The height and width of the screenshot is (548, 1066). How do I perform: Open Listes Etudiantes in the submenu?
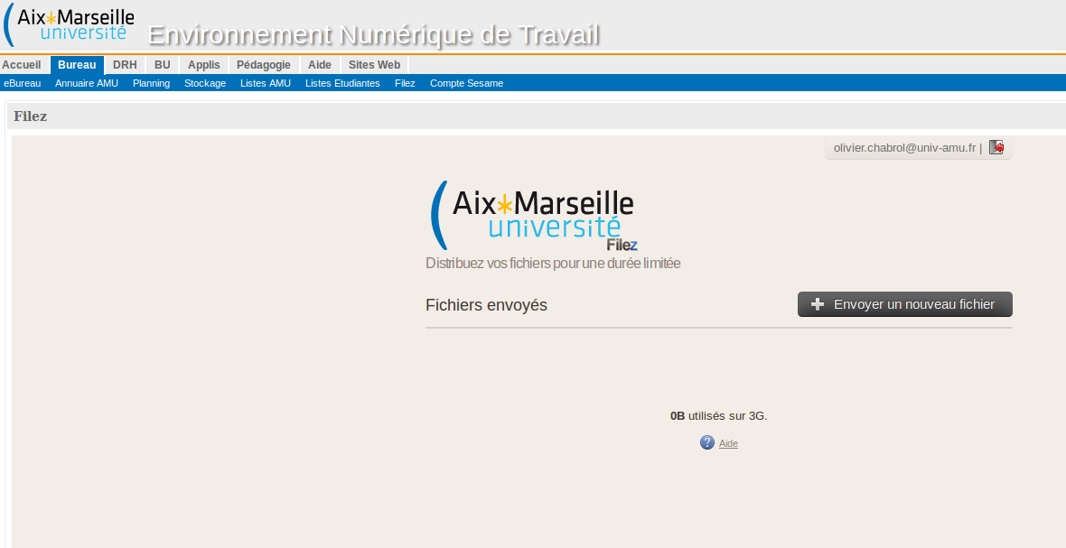[x=342, y=83]
